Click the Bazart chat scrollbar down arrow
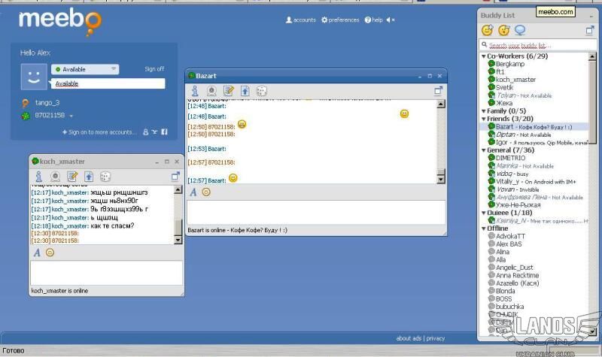602x357 pixels. 441,179
